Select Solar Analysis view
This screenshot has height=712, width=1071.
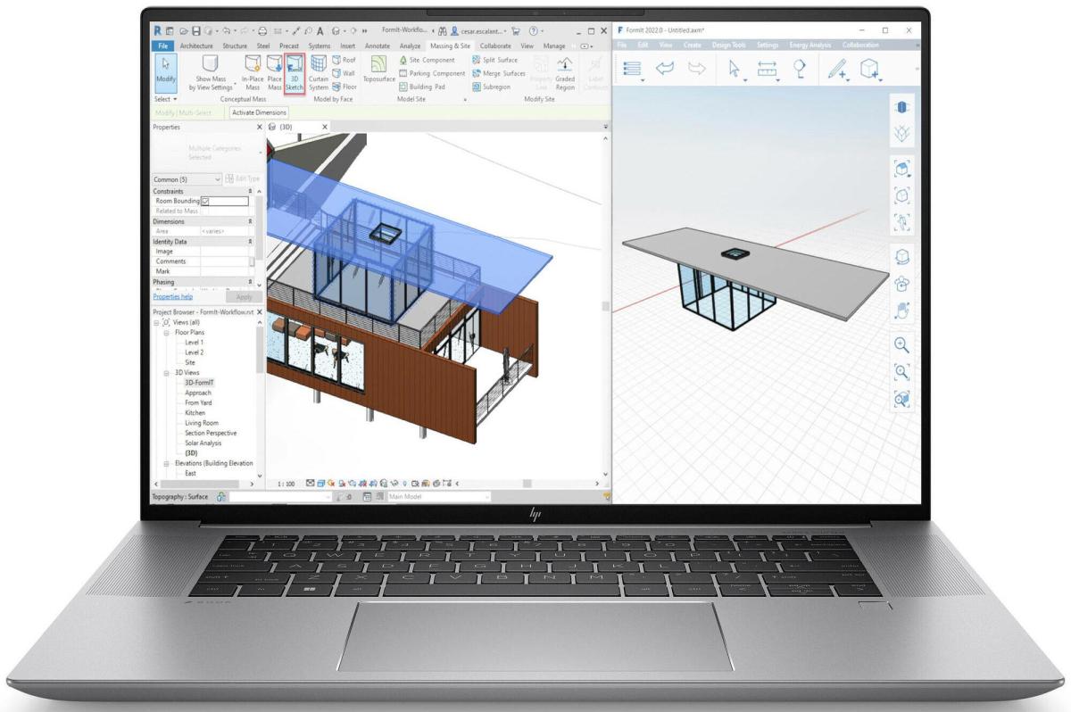pos(203,443)
